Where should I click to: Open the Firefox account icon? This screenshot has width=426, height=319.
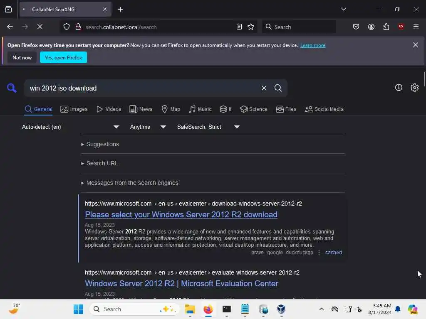click(371, 27)
